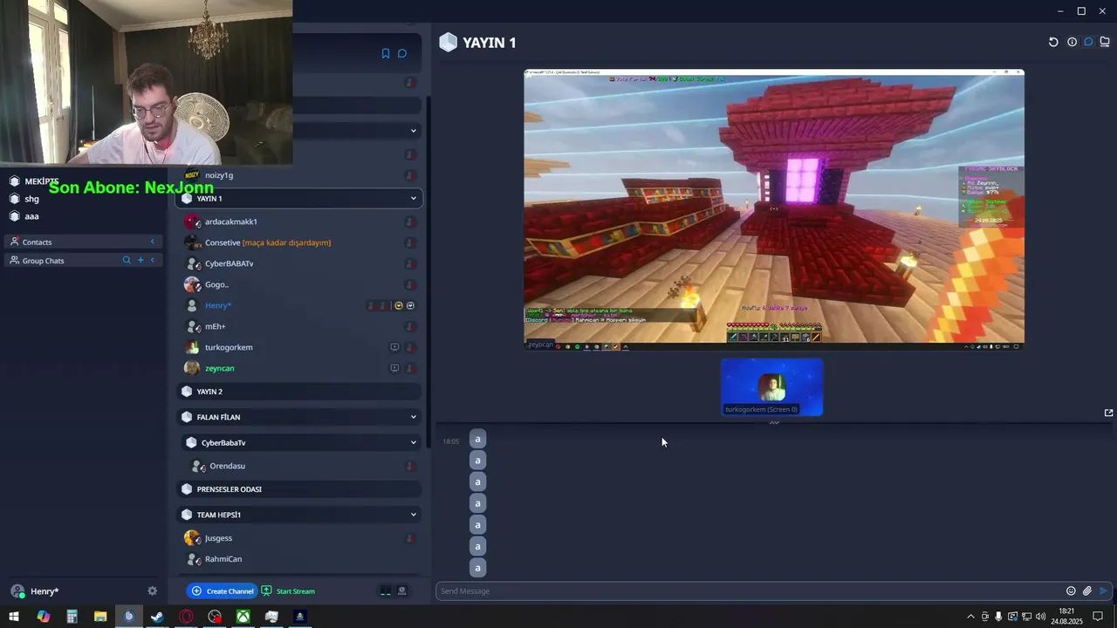
Task: Click the Start Stream button
Action: click(x=288, y=591)
